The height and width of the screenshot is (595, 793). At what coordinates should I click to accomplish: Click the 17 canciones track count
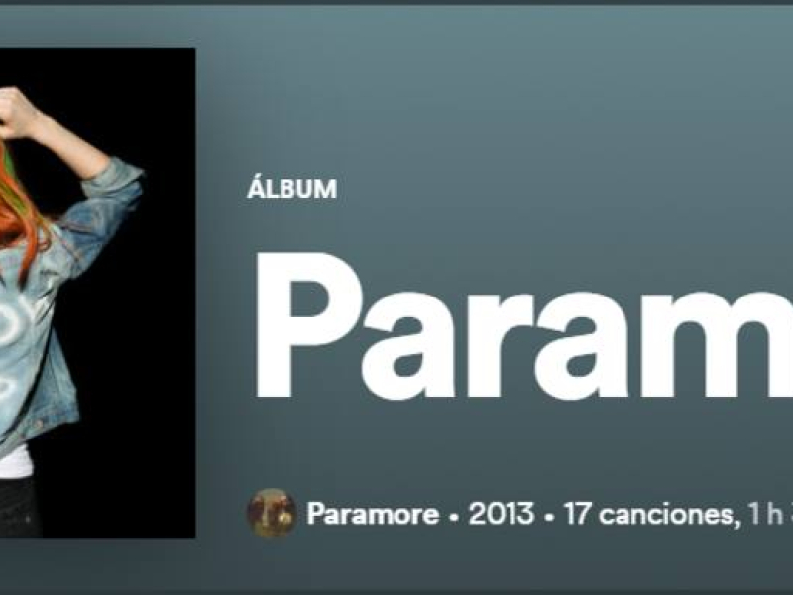[649, 514]
